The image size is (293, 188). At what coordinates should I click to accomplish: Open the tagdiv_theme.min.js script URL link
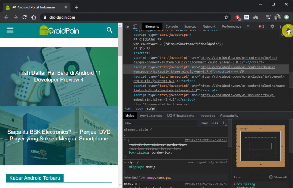[x=204, y=69]
